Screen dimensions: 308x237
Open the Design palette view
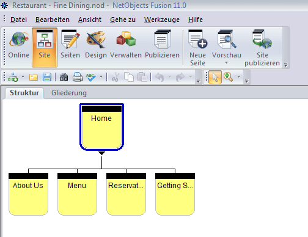(96, 47)
